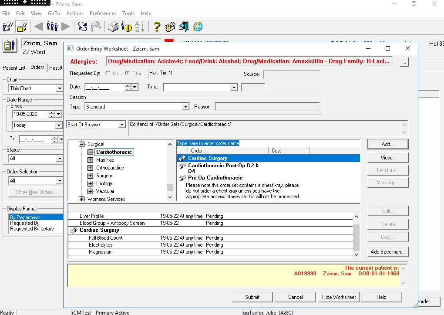
Task: Click the order name entry field
Action: tap(268, 143)
